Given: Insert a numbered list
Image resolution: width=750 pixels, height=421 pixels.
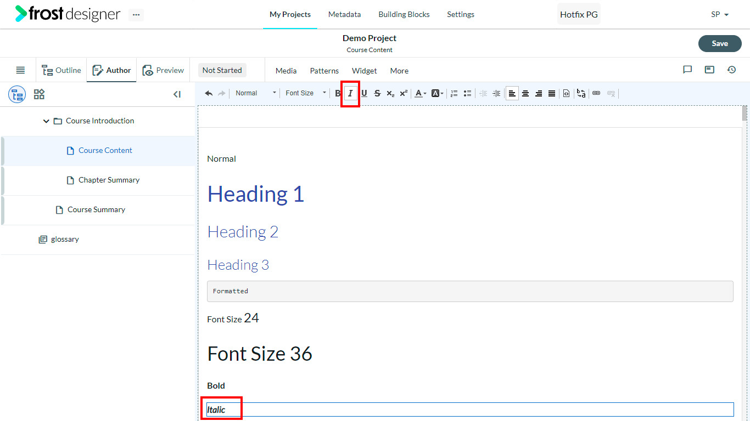Looking at the screenshot, I should pyautogui.click(x=454, y=93).
